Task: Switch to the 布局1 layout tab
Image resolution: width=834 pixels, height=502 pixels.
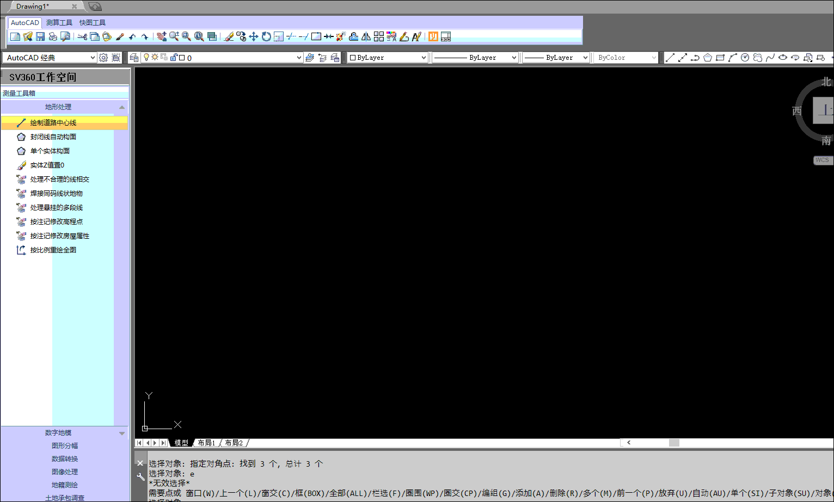Action: tap(206, 443)
